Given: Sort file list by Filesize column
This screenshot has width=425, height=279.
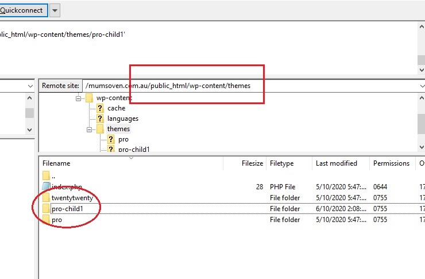Looking at the screenshot, I should point(245,163).
